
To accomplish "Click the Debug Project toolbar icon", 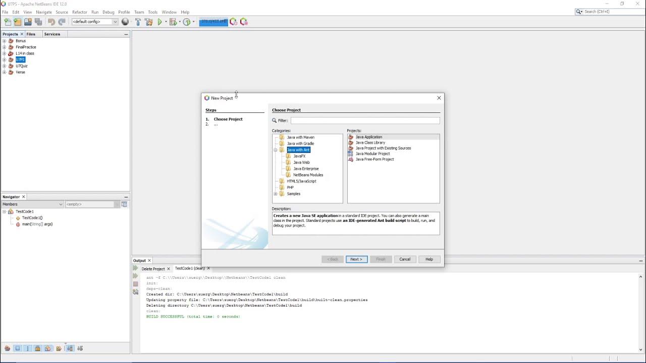I will 173,22.
